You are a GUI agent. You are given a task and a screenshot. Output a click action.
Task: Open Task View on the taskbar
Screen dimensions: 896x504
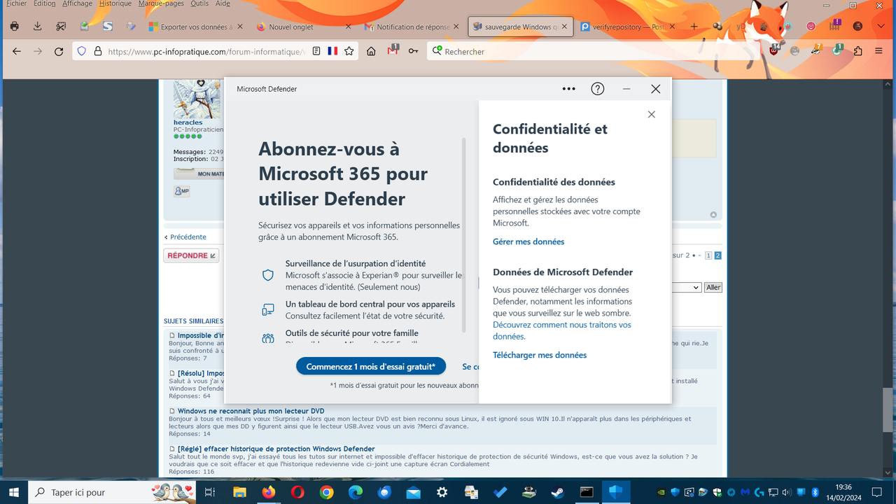pyautogui.click(x=209, y=493)
